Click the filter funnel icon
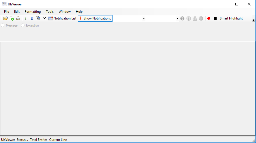This screenshot has height=143, width=256. [38, 18]
